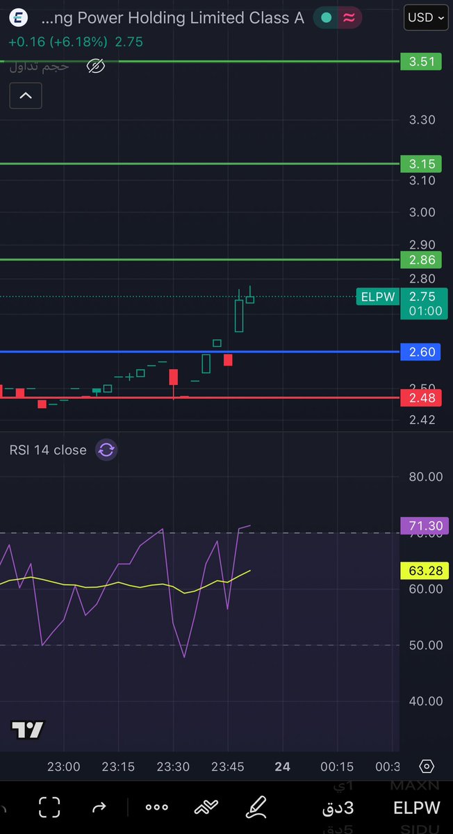Viewport: 453px width, 834px height.
Task: Click the 3.15 green price level label
Action: click(x=422, y=164)
